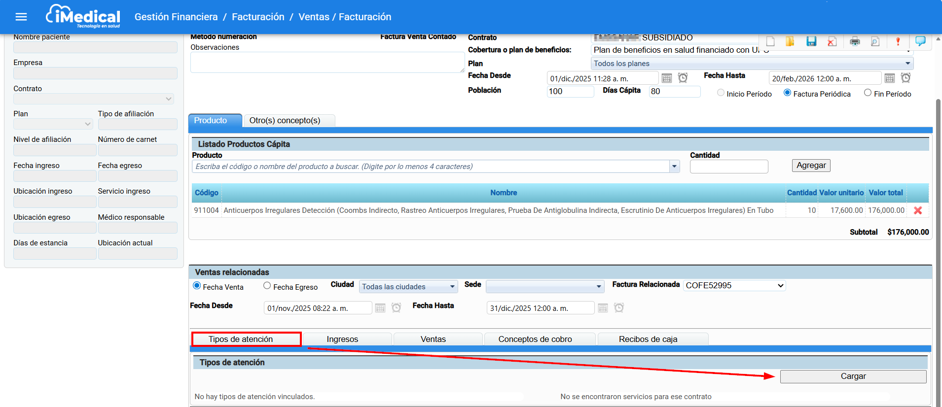Remove product 911004 with red X
Viewport: 942px width, 407px height.
point(918,210)
